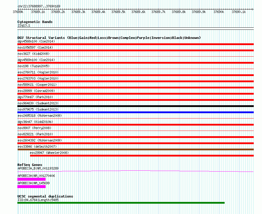The height and width of the screenshot is (214, 262).
Task: Click the red bar under dgv4569n100
Action: [x=135, y=63]
